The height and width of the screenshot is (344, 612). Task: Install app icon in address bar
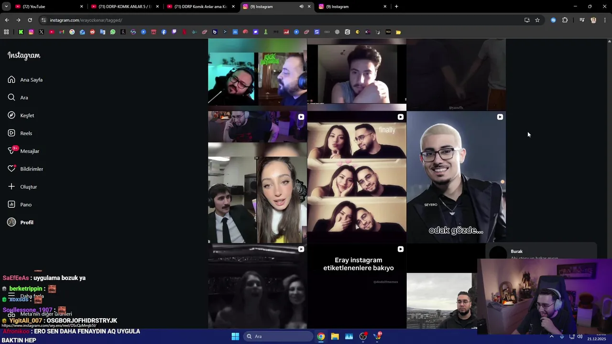coord(527,20)
